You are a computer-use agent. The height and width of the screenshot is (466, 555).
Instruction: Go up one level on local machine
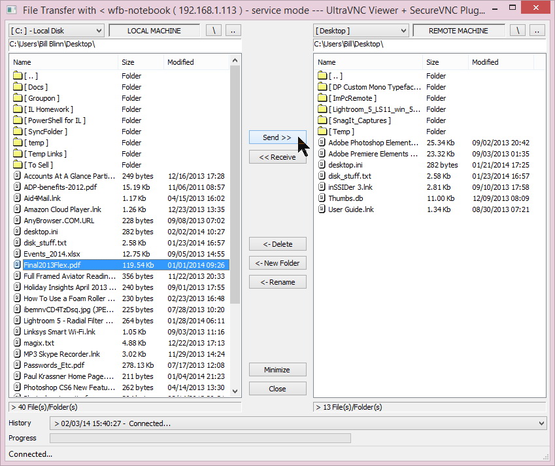[233, 31]
